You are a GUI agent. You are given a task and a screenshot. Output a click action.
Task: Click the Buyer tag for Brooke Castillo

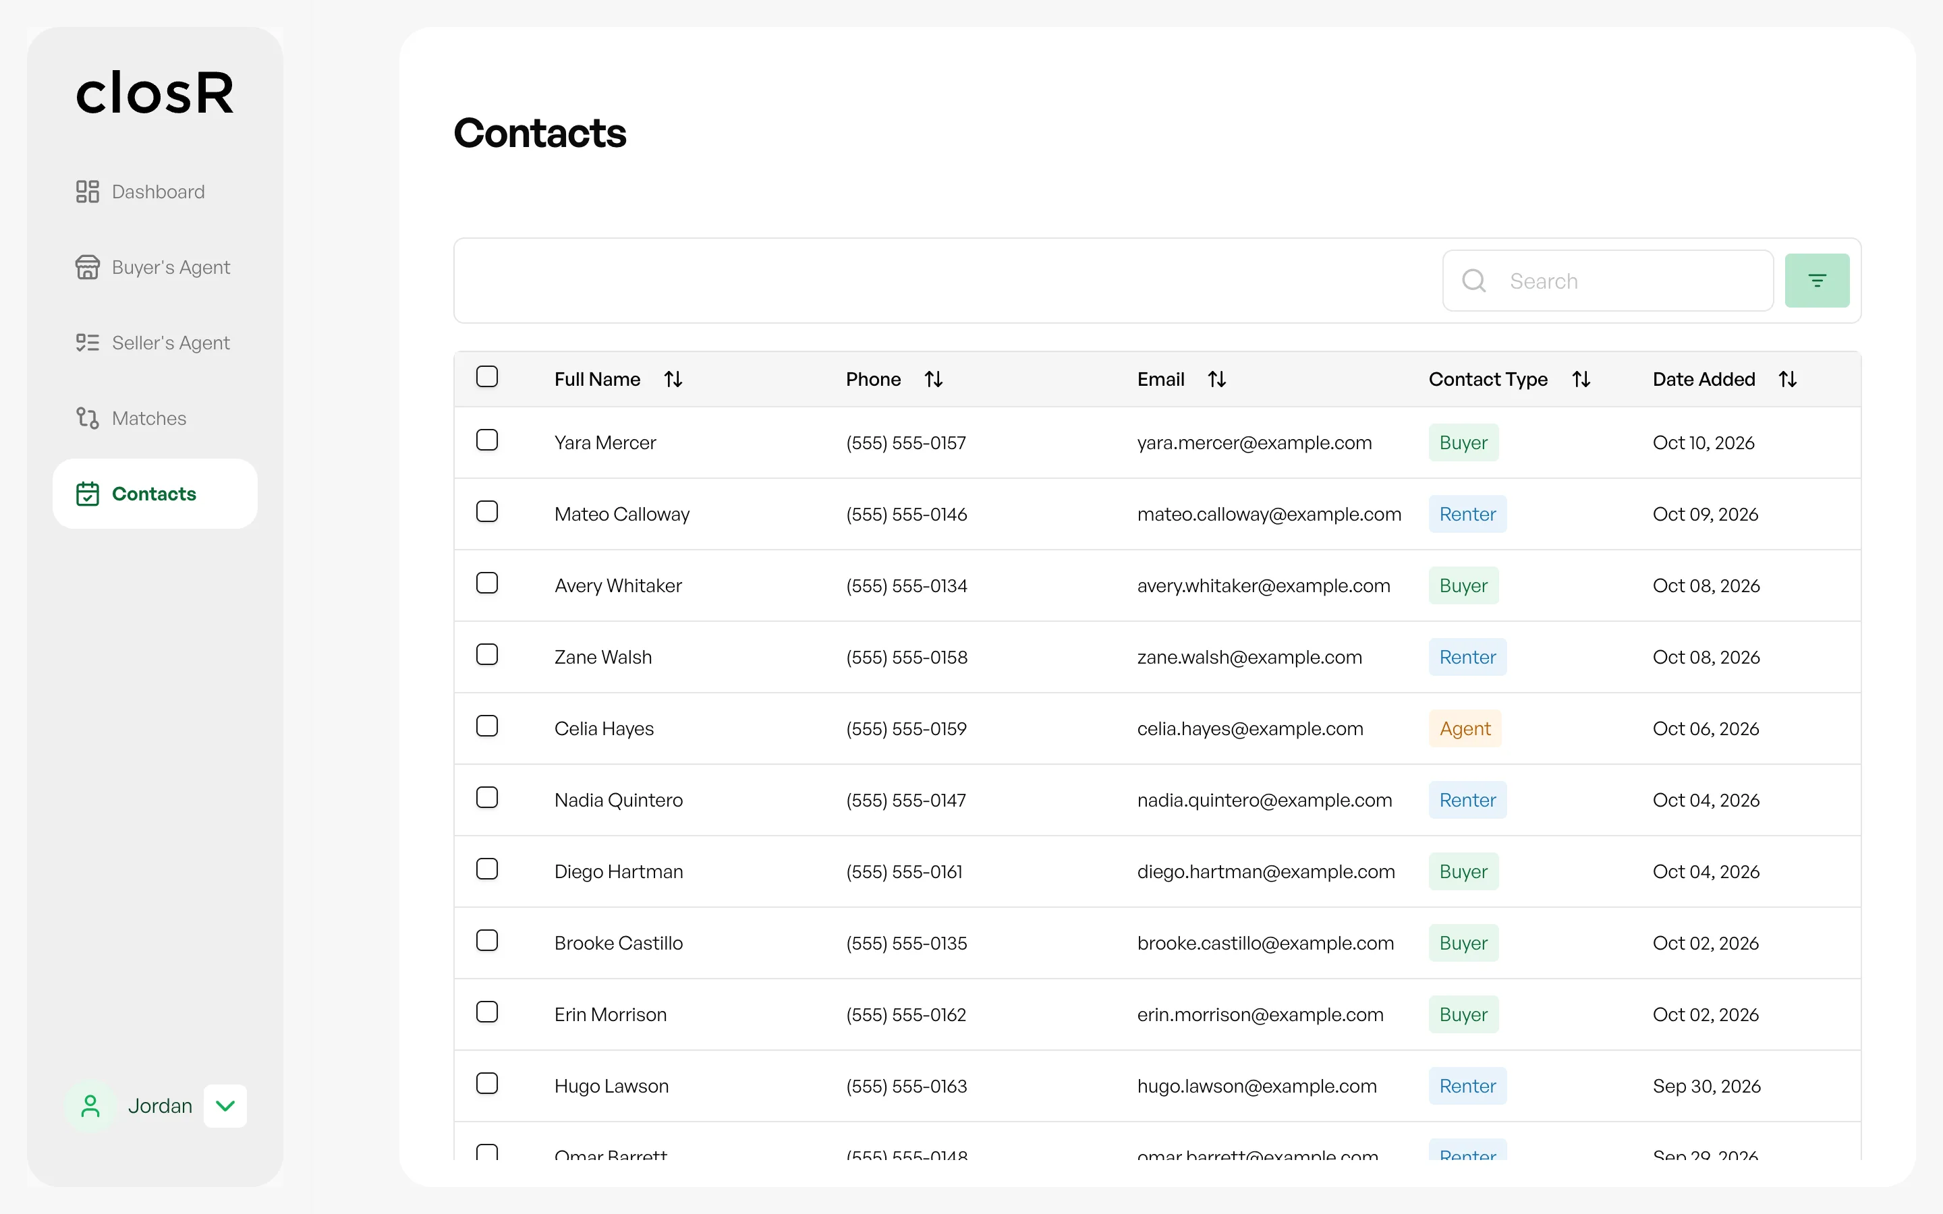(x=1464, y=944)
